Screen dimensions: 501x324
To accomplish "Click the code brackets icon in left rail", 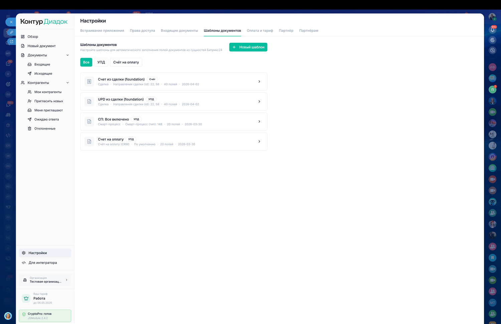I will point(8,135).
